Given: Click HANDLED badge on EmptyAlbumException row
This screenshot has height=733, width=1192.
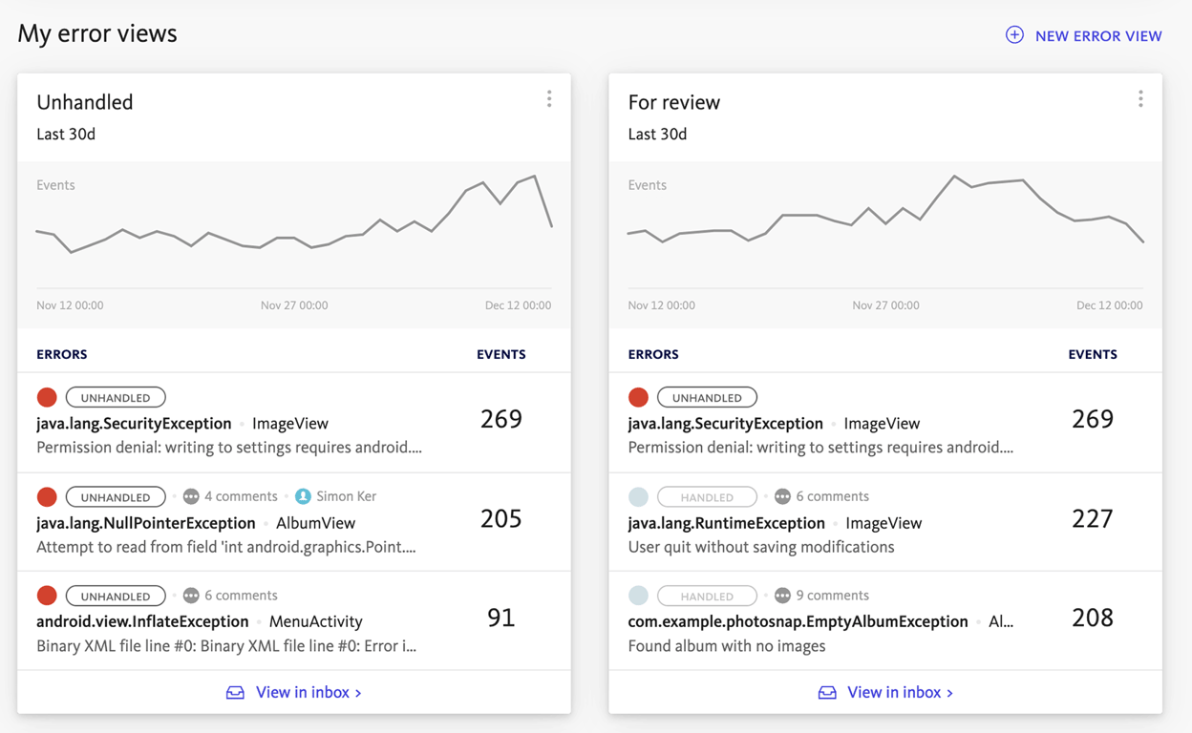Looking at the screenshot, I should tap(708, 596).
